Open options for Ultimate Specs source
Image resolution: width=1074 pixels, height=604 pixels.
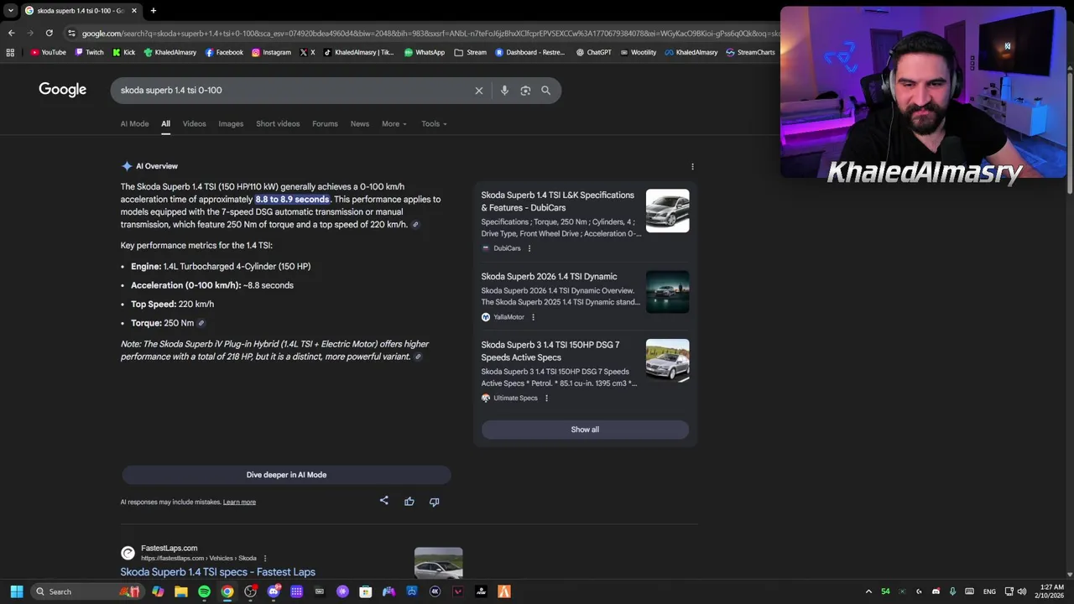[546, 398]
